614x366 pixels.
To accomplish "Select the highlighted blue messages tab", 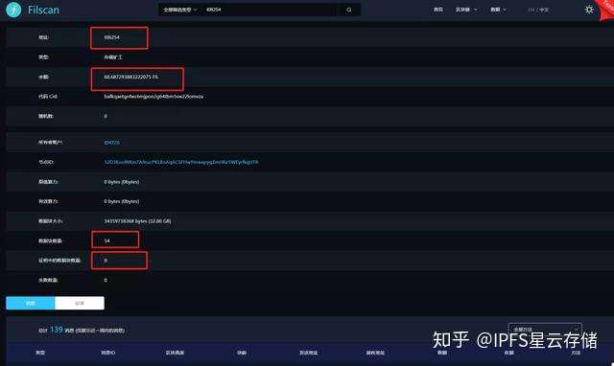I will point(31,303).
